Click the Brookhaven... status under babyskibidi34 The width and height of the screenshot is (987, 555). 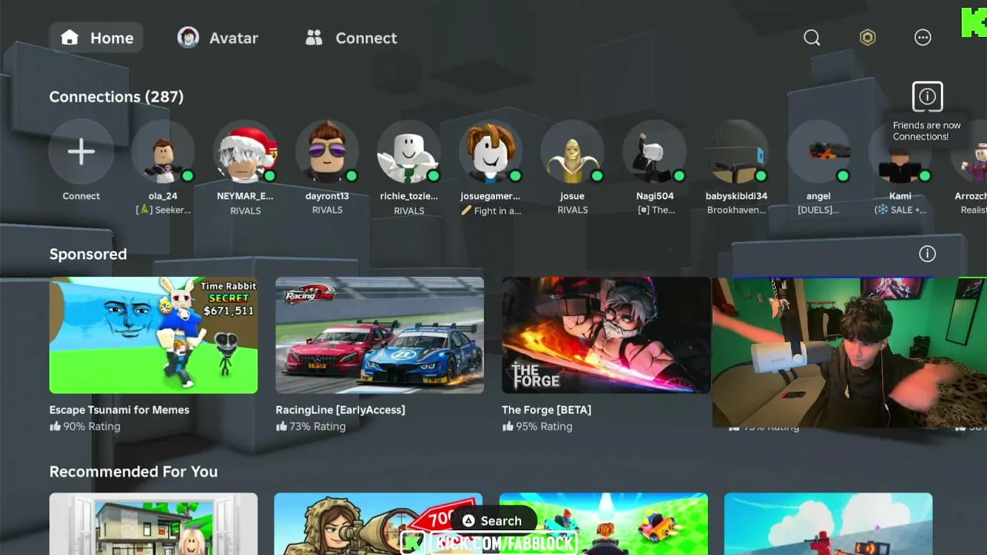[x=736, y=210]
